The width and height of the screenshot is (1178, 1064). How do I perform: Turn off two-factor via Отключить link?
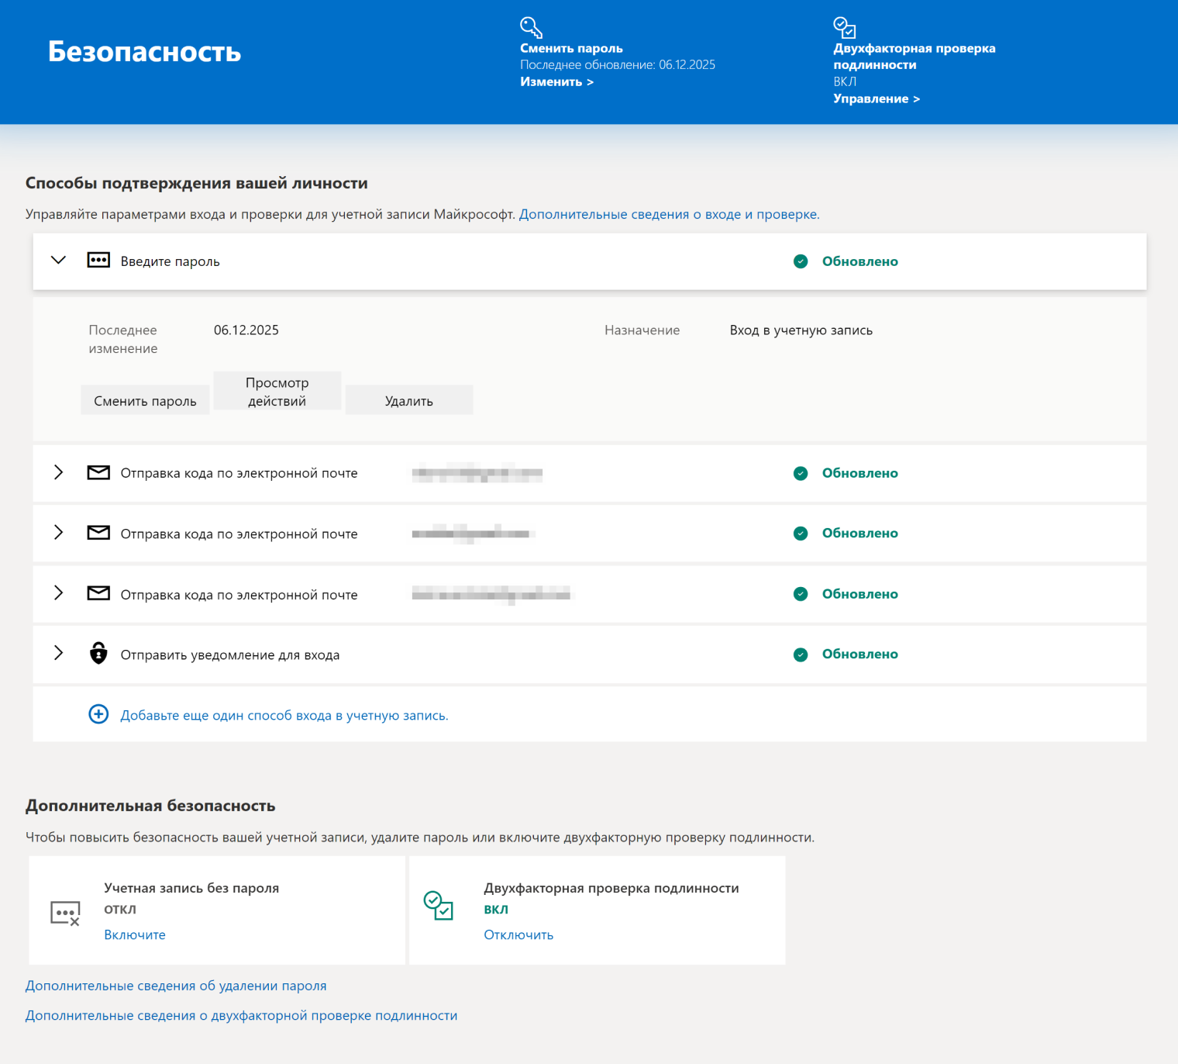tap(518, 935)
